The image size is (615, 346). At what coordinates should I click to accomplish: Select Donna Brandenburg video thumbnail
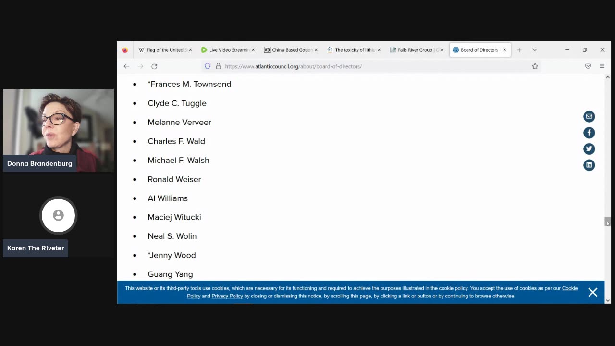pyautogui.click(x=58, y=130)
